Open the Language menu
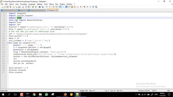 pyautogui.click(x=32, y=4)
